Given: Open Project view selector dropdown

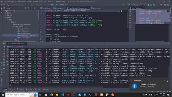Looking at the screenshot, I should (x=8, y=8).
